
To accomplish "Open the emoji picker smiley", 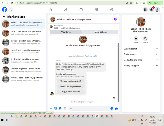I will [x=112, y=108].
